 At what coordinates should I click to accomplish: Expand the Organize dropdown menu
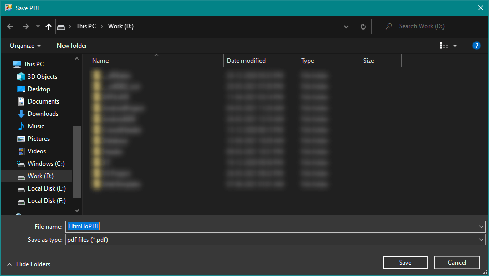25,46
